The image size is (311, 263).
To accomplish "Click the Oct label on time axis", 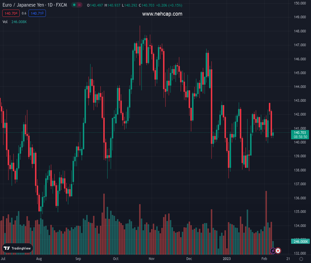I will coord(116,259).
